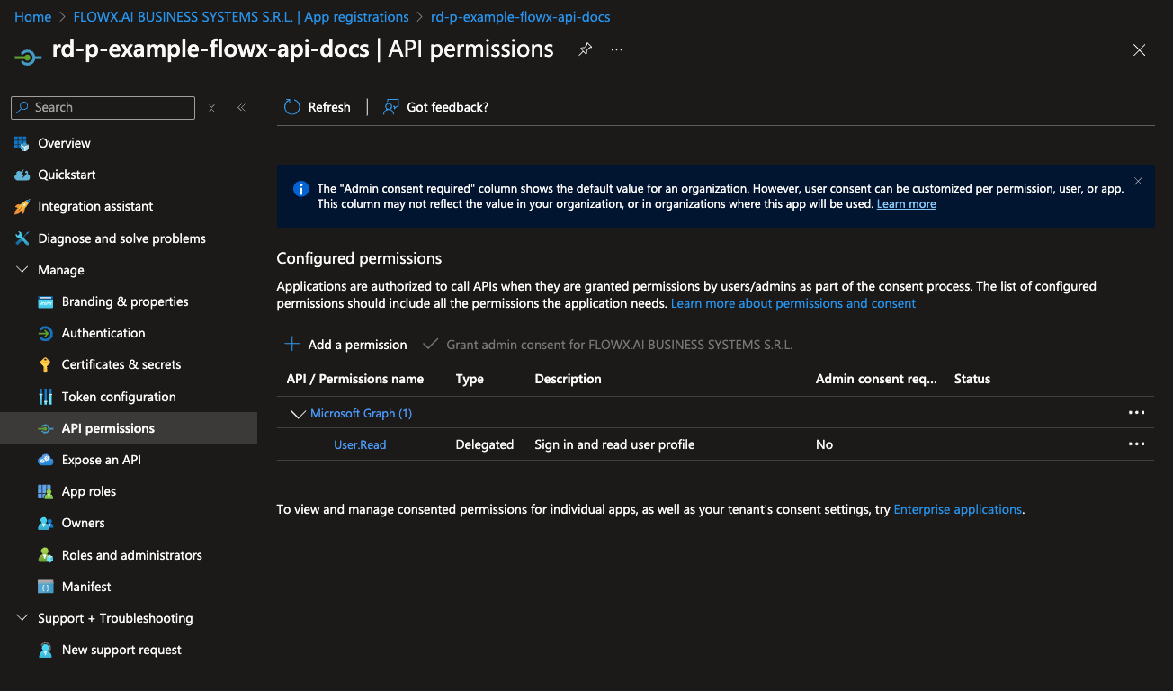Click the feedback person icon
Viewport: 1173px width, 691px height.
click(390, 107)
